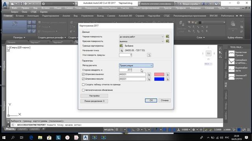252x141 pixels.
Task: Switch to Аннотации ribbon tab
Action: coord(33,16)
